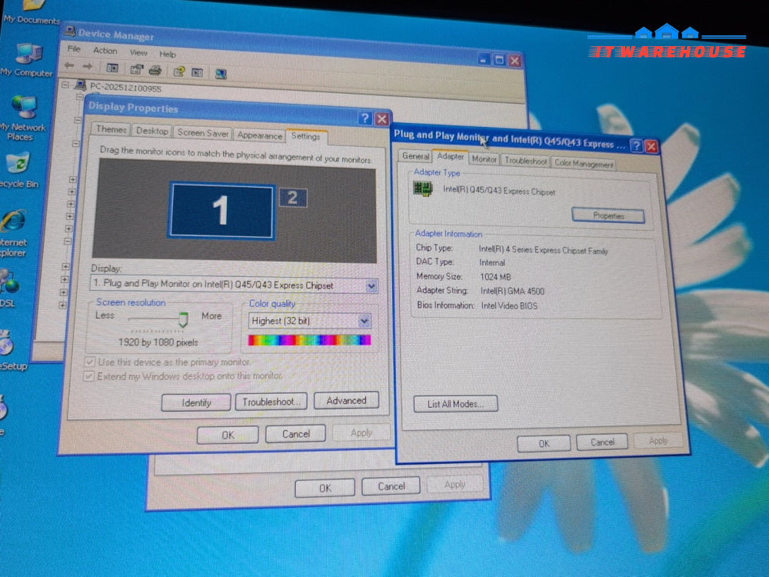This screenshot has height=577, width=769.
Task: Click the PC-202512100955 computer icon
Action: (81, 86)
